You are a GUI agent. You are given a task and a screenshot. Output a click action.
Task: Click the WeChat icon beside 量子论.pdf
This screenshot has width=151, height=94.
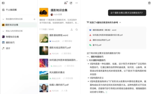click(x=90, y=45)
